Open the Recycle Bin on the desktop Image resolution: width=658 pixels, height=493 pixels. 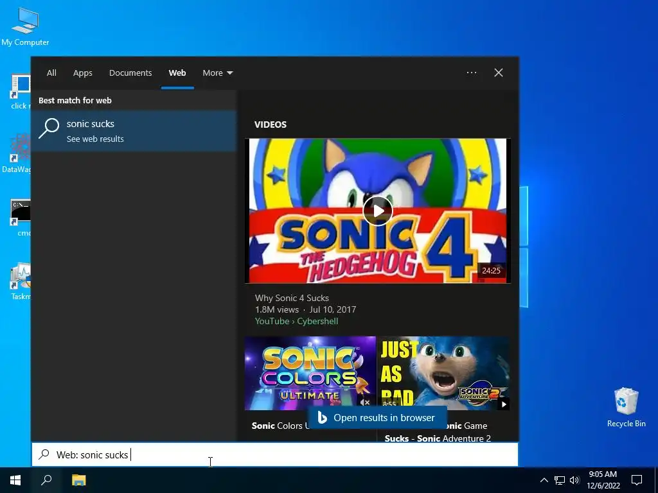click(x=626, y=407)
